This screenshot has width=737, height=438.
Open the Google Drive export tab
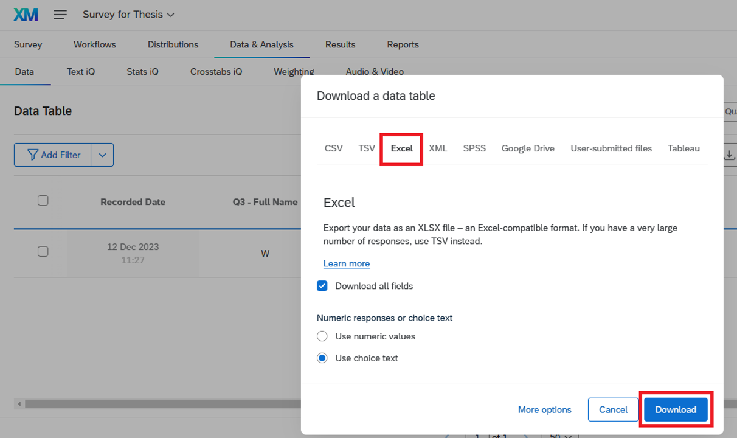click(527, 148)
